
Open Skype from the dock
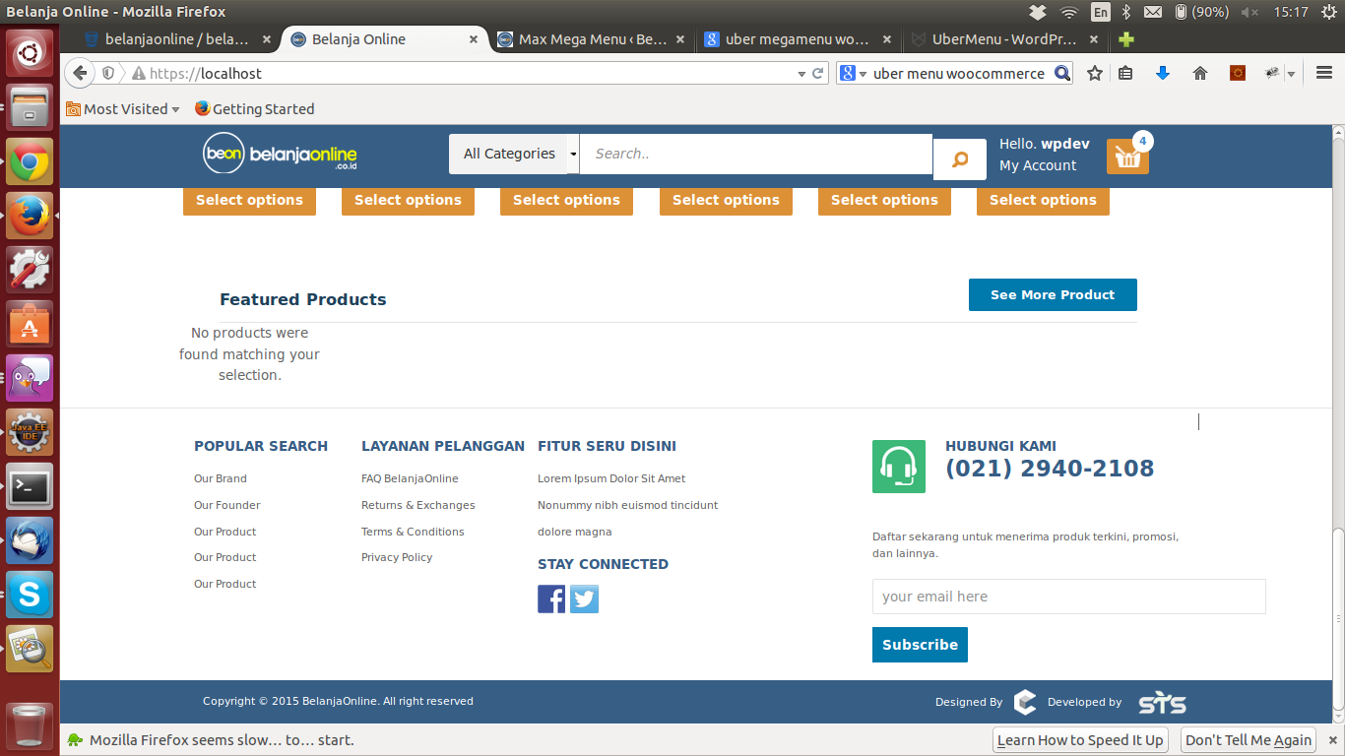click(30, 594)
